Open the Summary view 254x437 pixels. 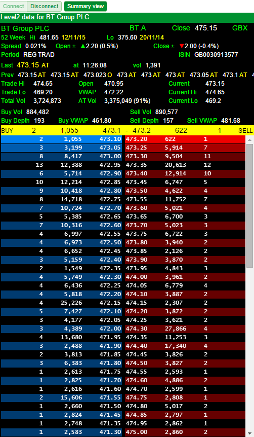86,6
